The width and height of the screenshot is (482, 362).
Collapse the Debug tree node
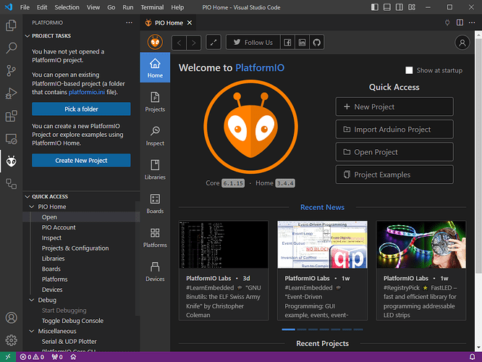32,300
